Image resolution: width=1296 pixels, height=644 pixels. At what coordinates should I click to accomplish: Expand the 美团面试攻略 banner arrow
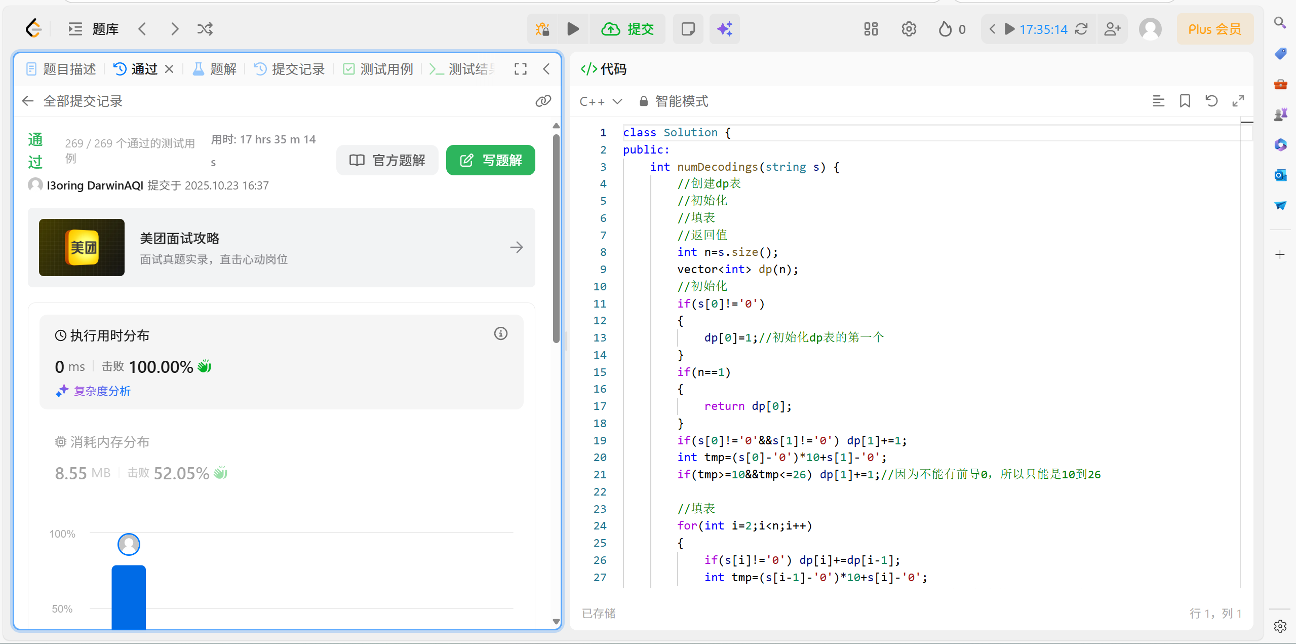[x=516, y=247]
